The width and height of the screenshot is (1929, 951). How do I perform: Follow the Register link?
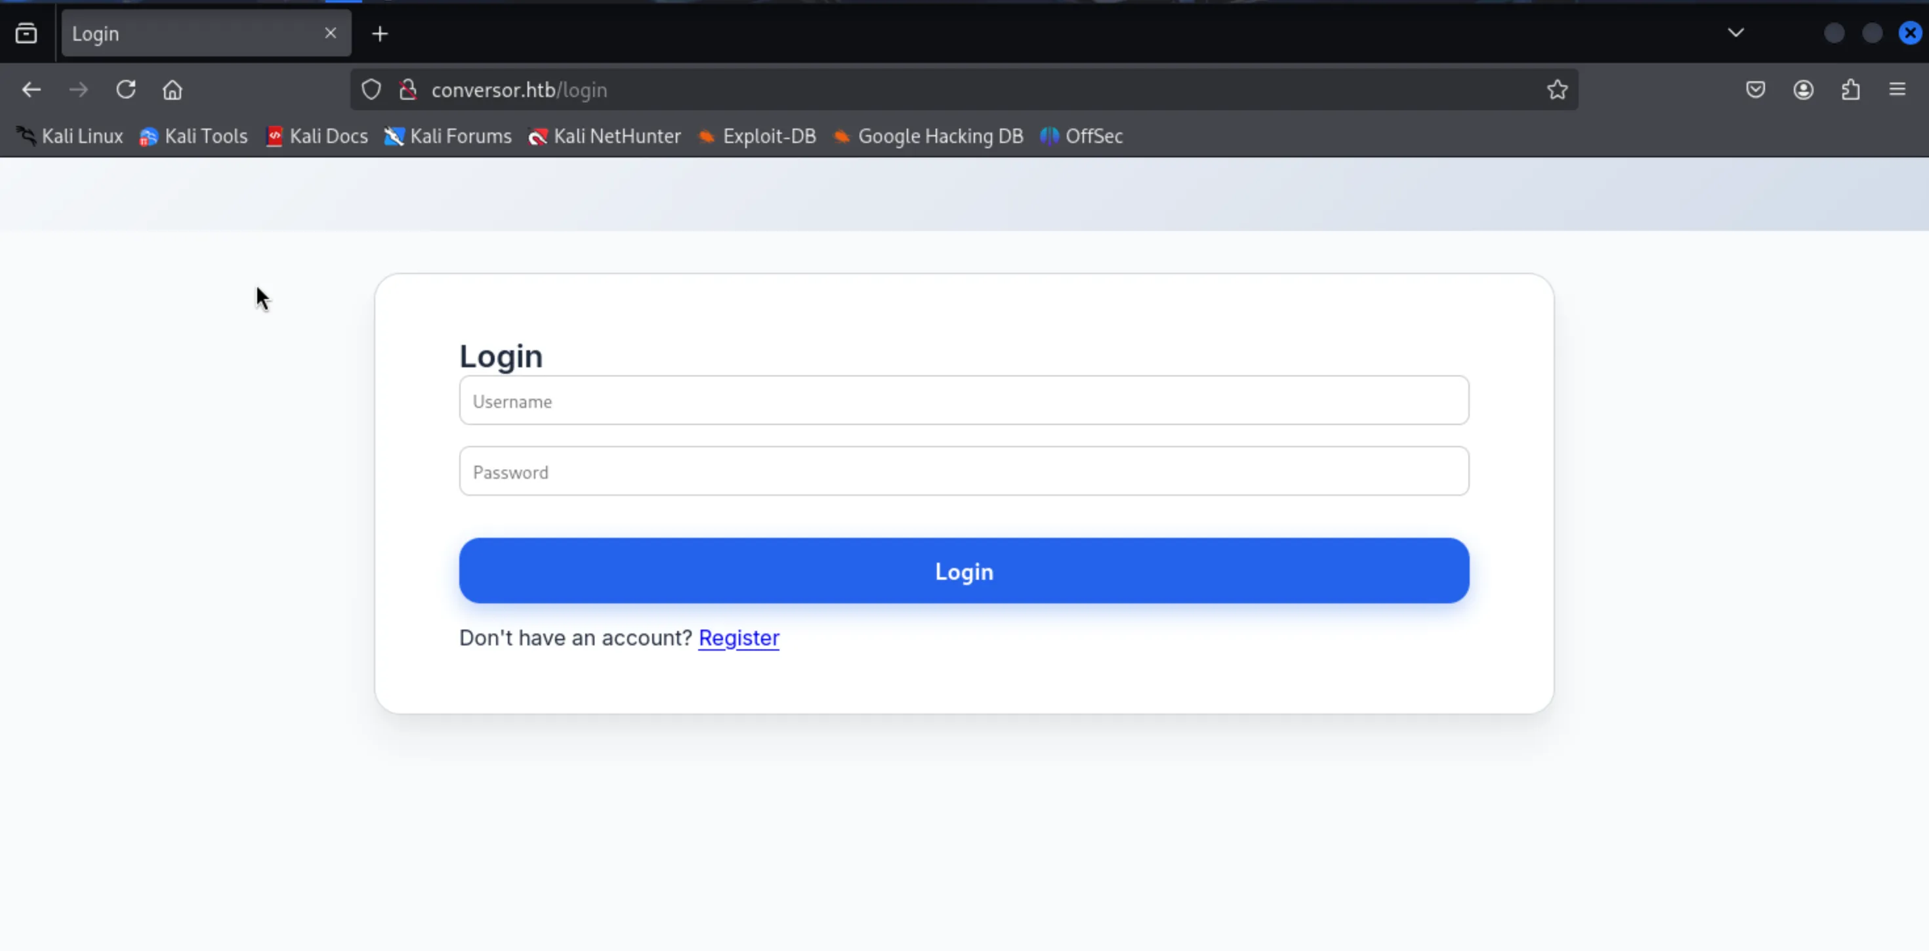738,637
